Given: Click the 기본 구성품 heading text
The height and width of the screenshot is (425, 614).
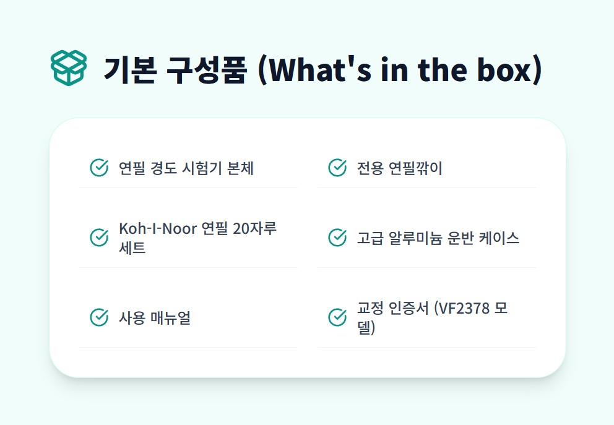Looking at the screenshot, I should point(175,70).
